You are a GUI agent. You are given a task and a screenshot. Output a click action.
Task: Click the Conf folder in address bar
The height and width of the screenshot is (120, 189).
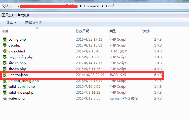coord(110,6)
